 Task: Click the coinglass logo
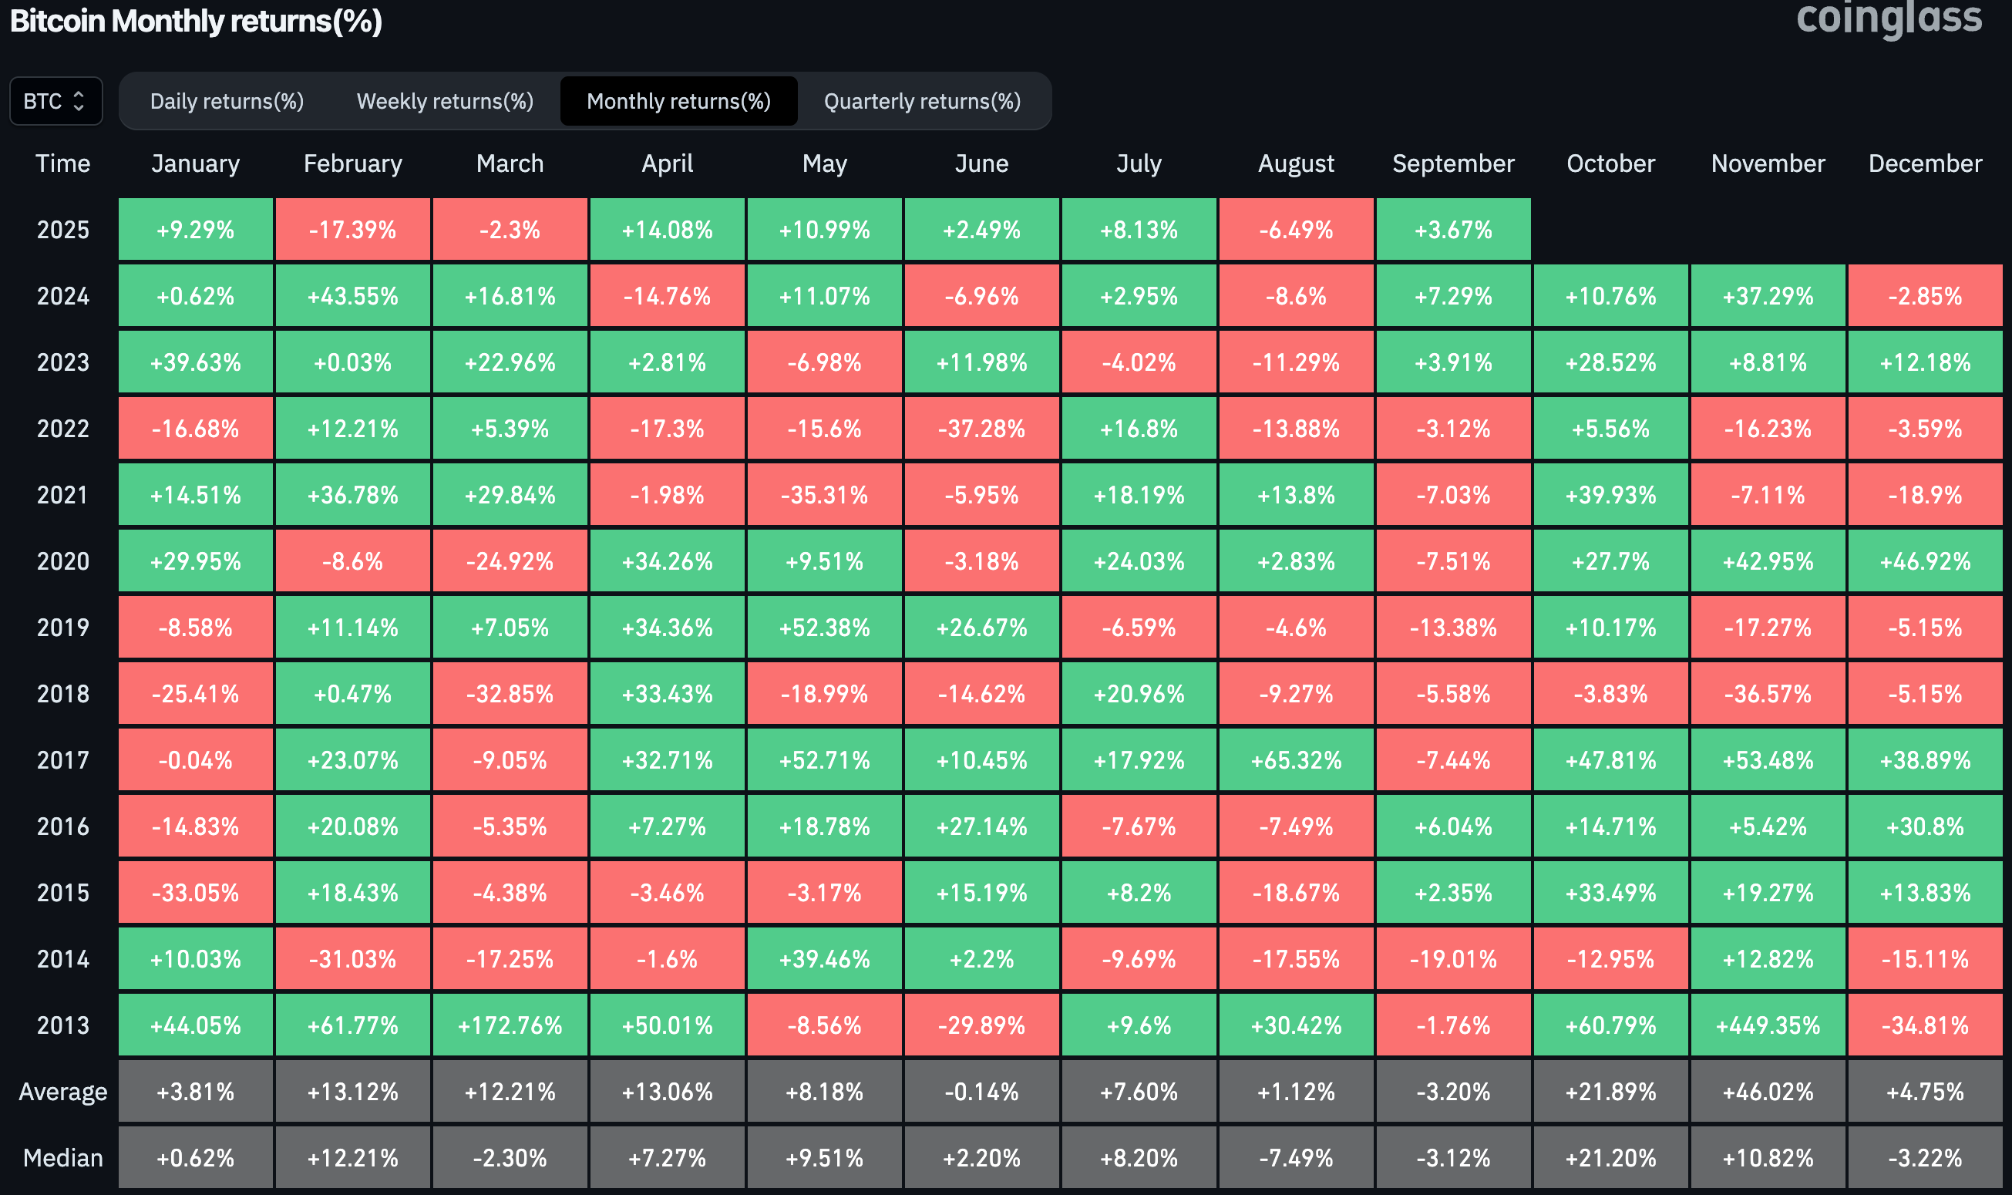click(x=1888, y=19)
